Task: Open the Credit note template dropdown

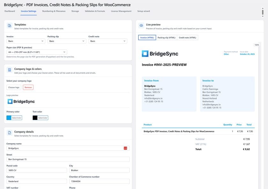Action: 108,41
